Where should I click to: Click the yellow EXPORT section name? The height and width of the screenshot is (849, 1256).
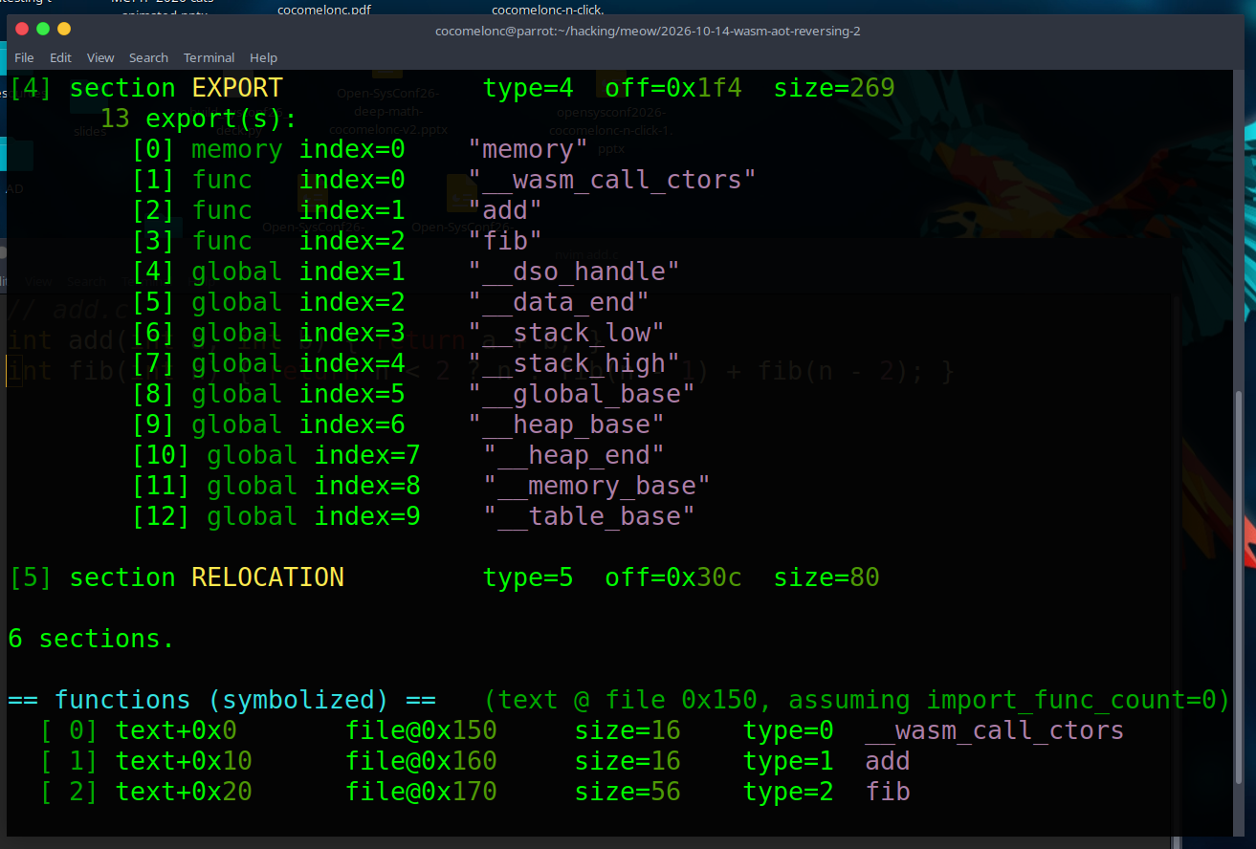(x=237, y=88)
